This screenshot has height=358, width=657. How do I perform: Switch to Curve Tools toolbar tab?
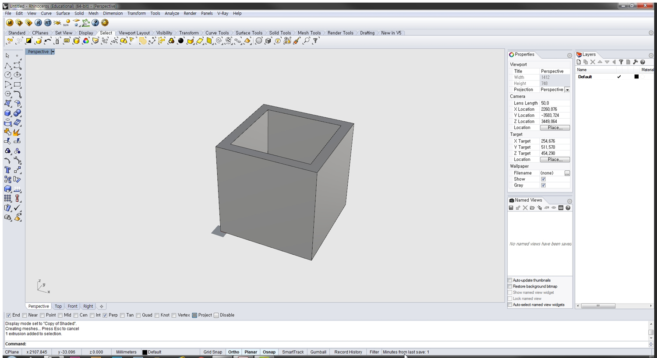click(x=217, y=33)
